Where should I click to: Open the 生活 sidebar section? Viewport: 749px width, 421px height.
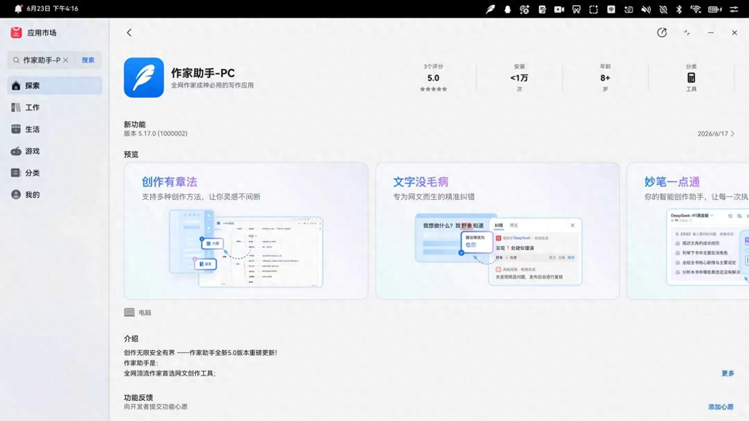coord(55,129)
